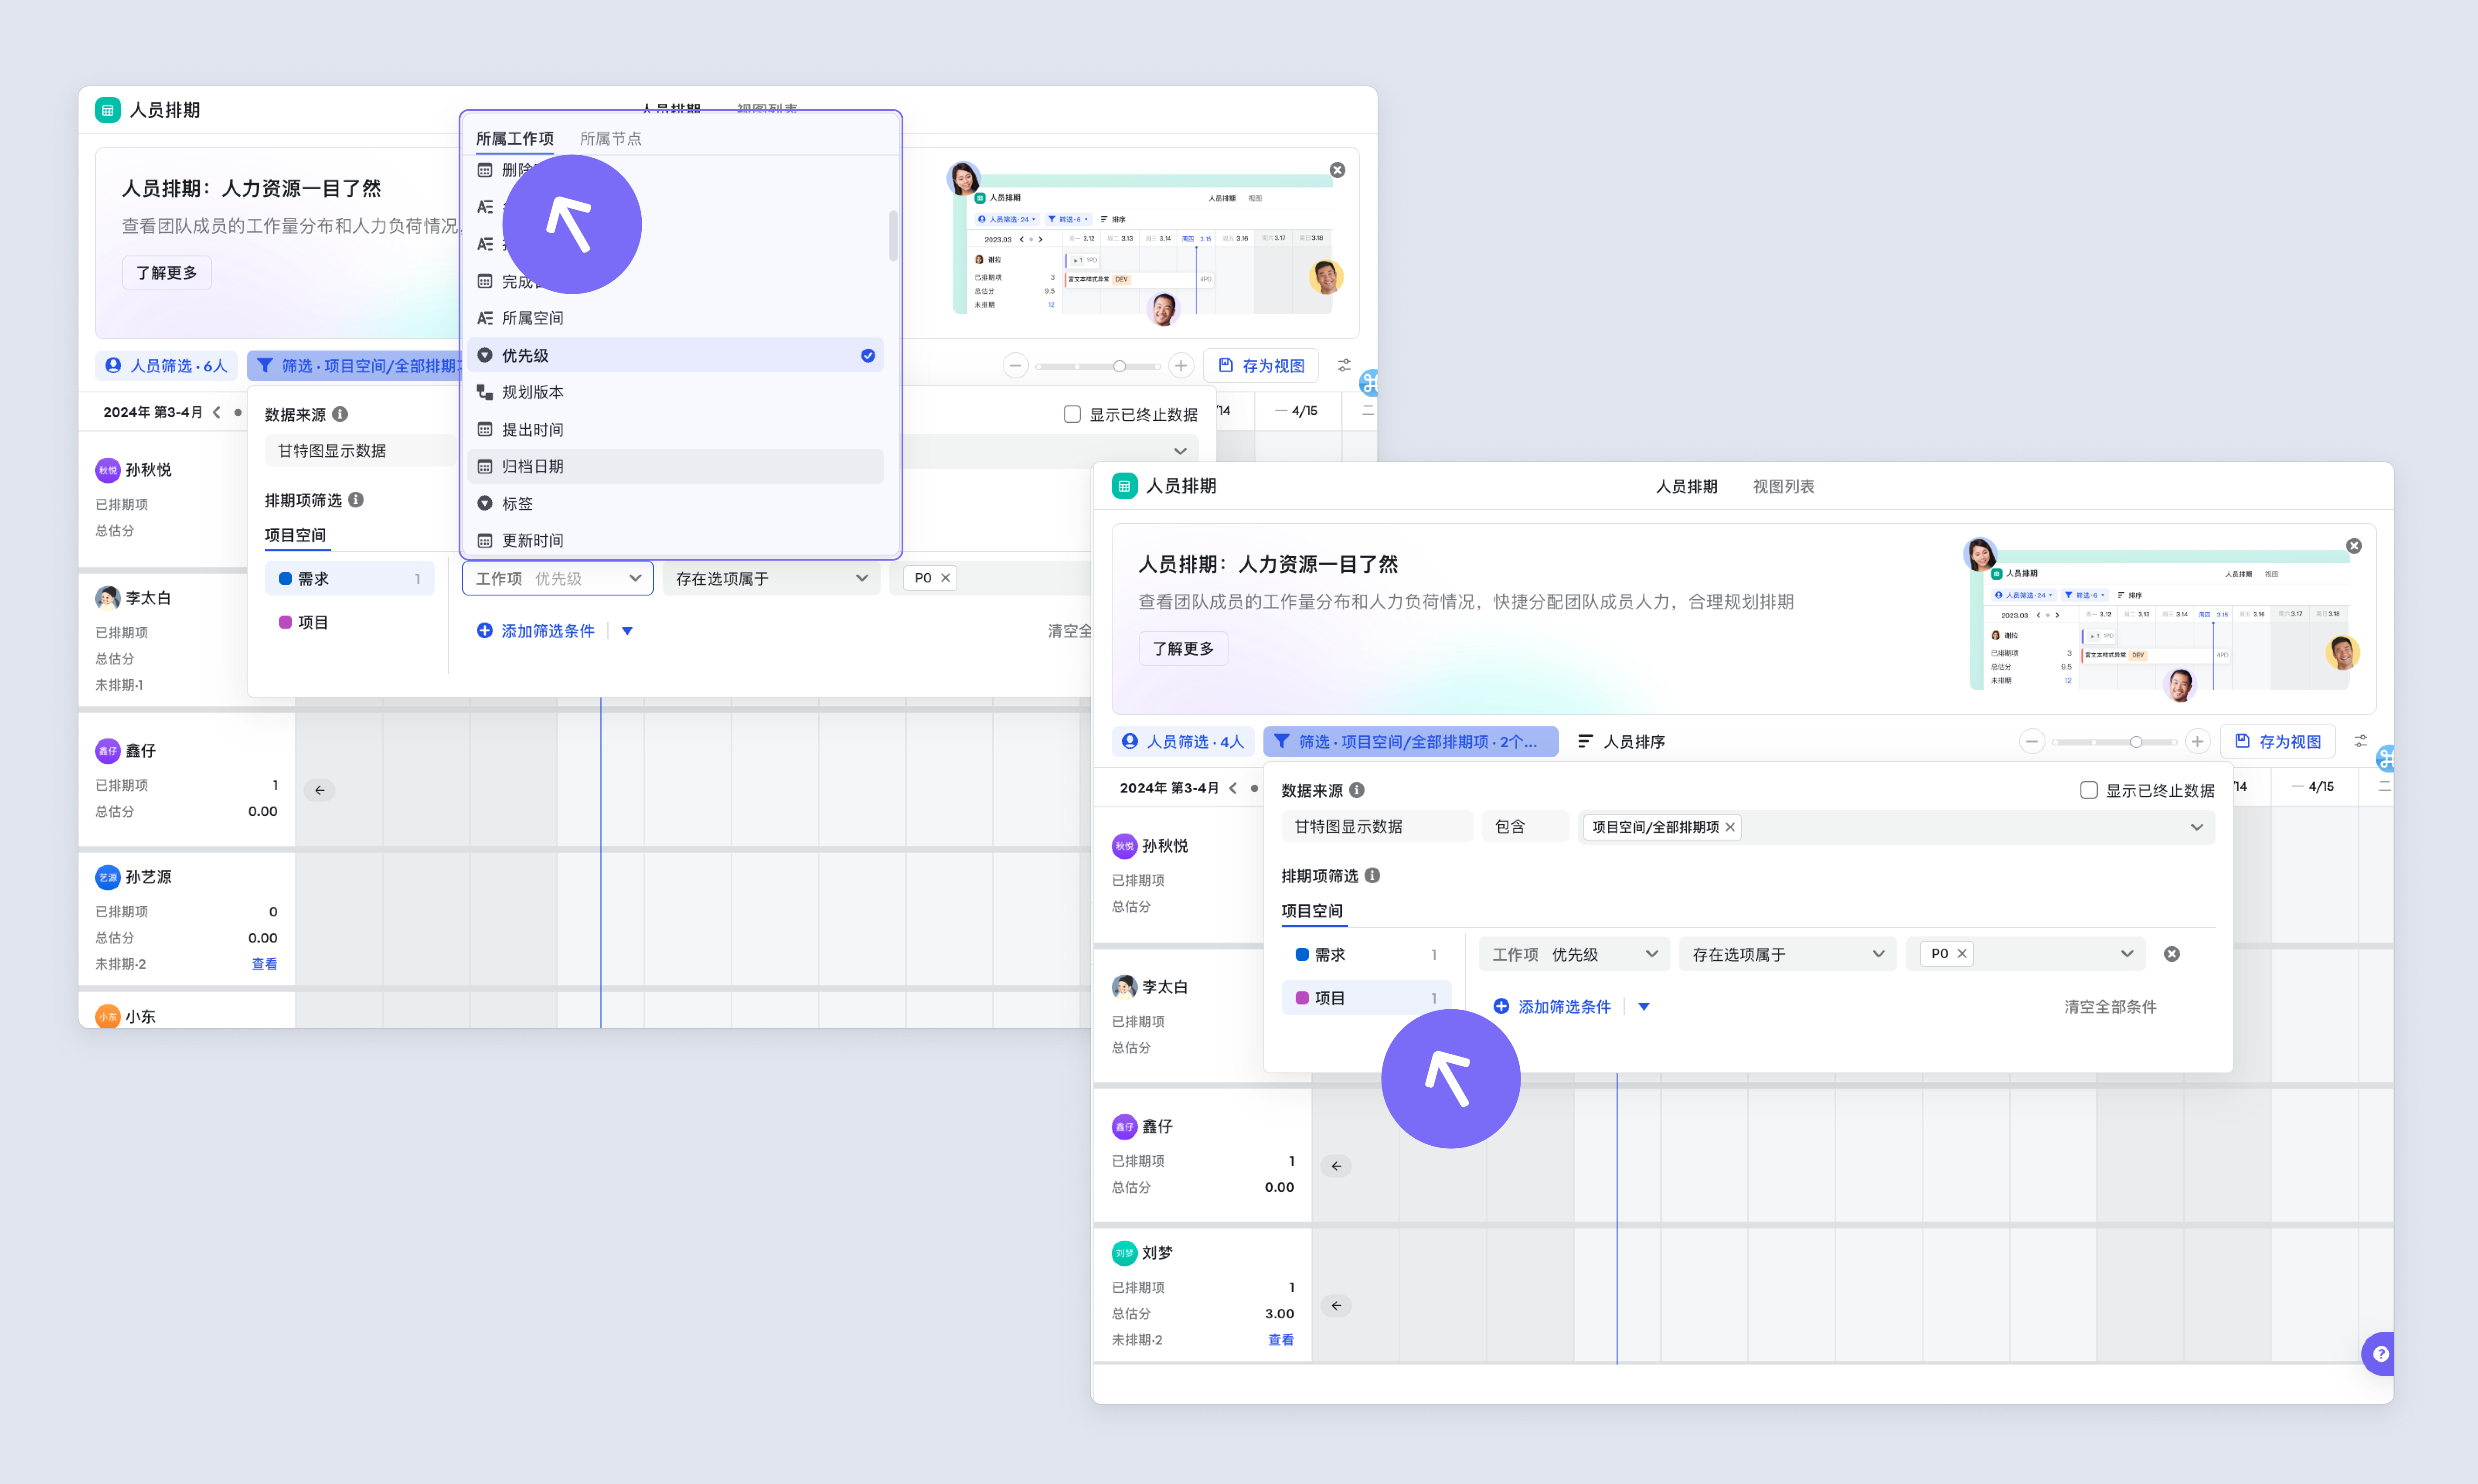The image size is (2478, 1484).
Task: Click the green 人员排期 app icon in back window
Action: click(108, 110)
